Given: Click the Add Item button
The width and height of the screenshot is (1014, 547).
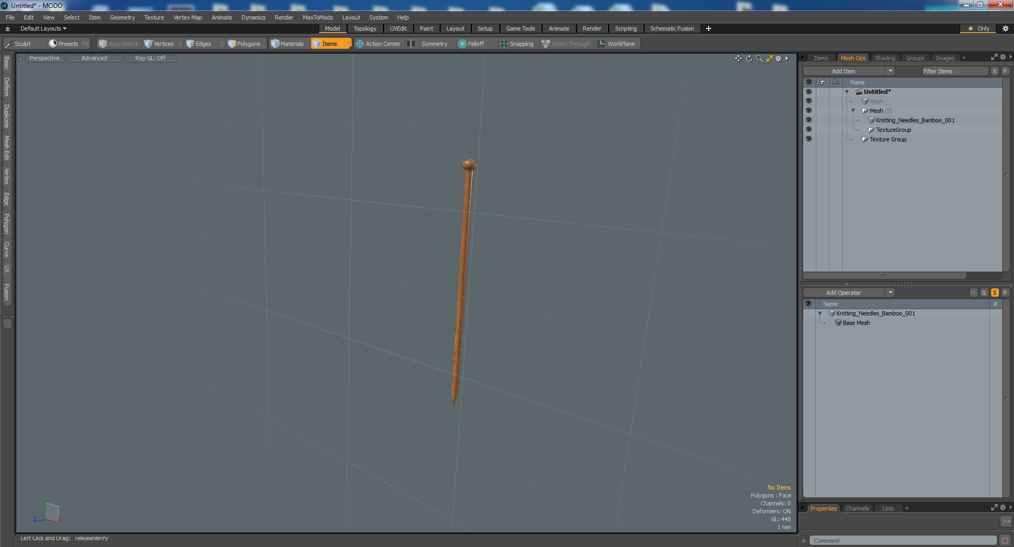Looking at the screenshot, I should point(844,71).
